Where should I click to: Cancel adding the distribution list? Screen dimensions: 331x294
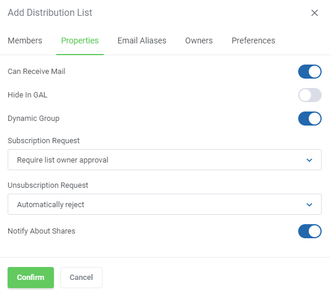click(81, 278)
